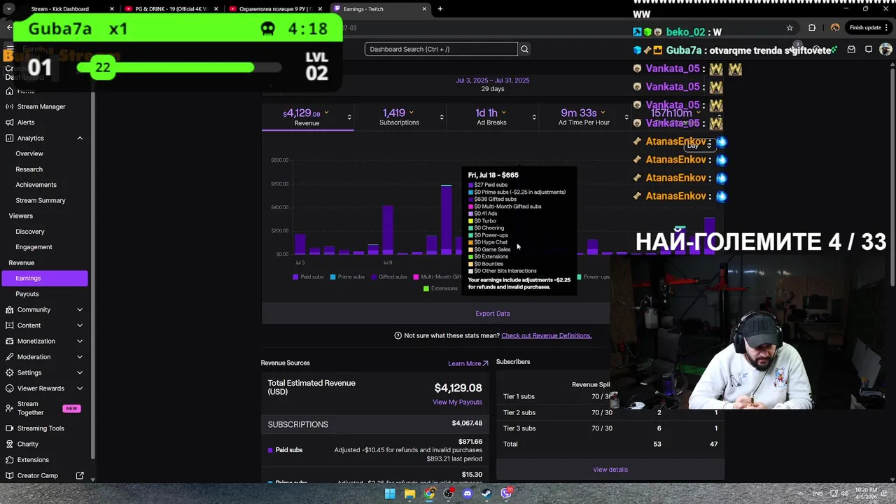Expand the Viewer Rewards section
896x504 pixels.
[x=80, y=388]
